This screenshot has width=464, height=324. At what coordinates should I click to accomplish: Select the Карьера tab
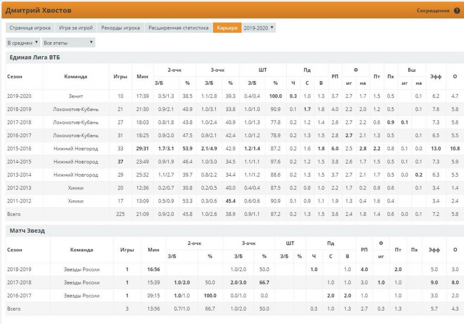227,28
